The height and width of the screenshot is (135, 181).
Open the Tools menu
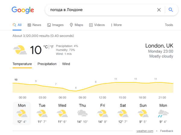coord(169,25)
